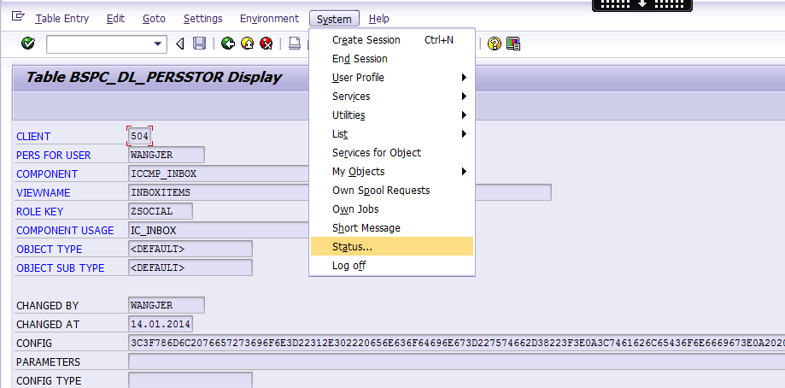Viewport: 785px width, 388px height.
Task: Click the CLIENT field showing 504
Action: pos(140,136)
